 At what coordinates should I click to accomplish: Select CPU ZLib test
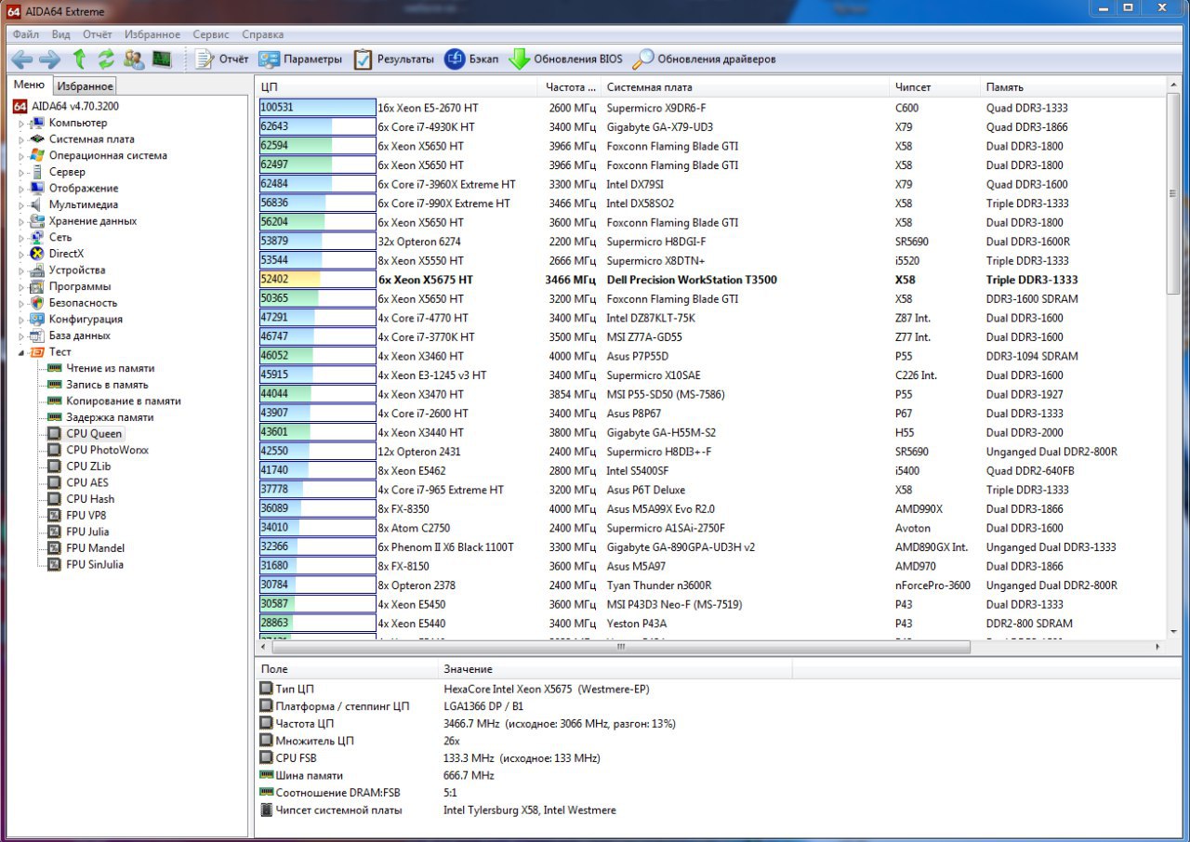pos(88,467)
